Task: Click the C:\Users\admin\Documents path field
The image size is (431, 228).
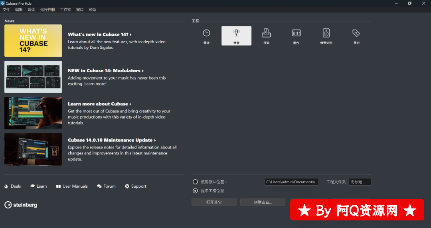Action: point(291,182)
